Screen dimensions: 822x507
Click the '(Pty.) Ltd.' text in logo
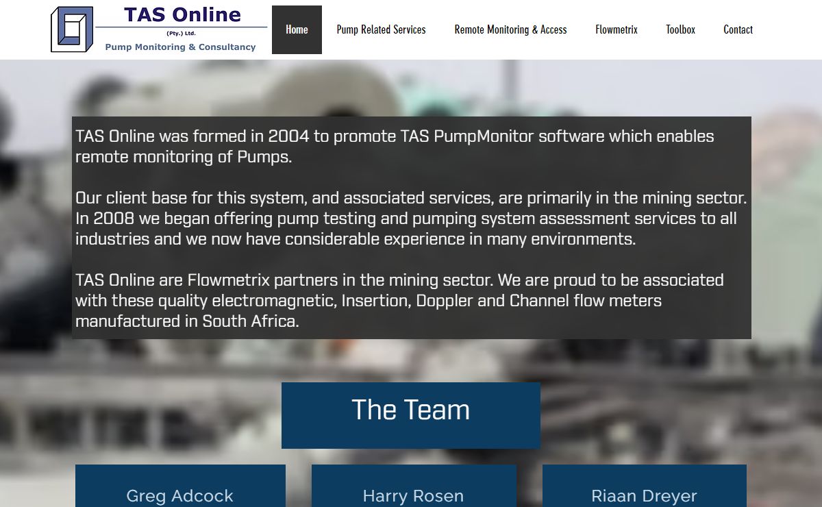click(x=181, y=33)
